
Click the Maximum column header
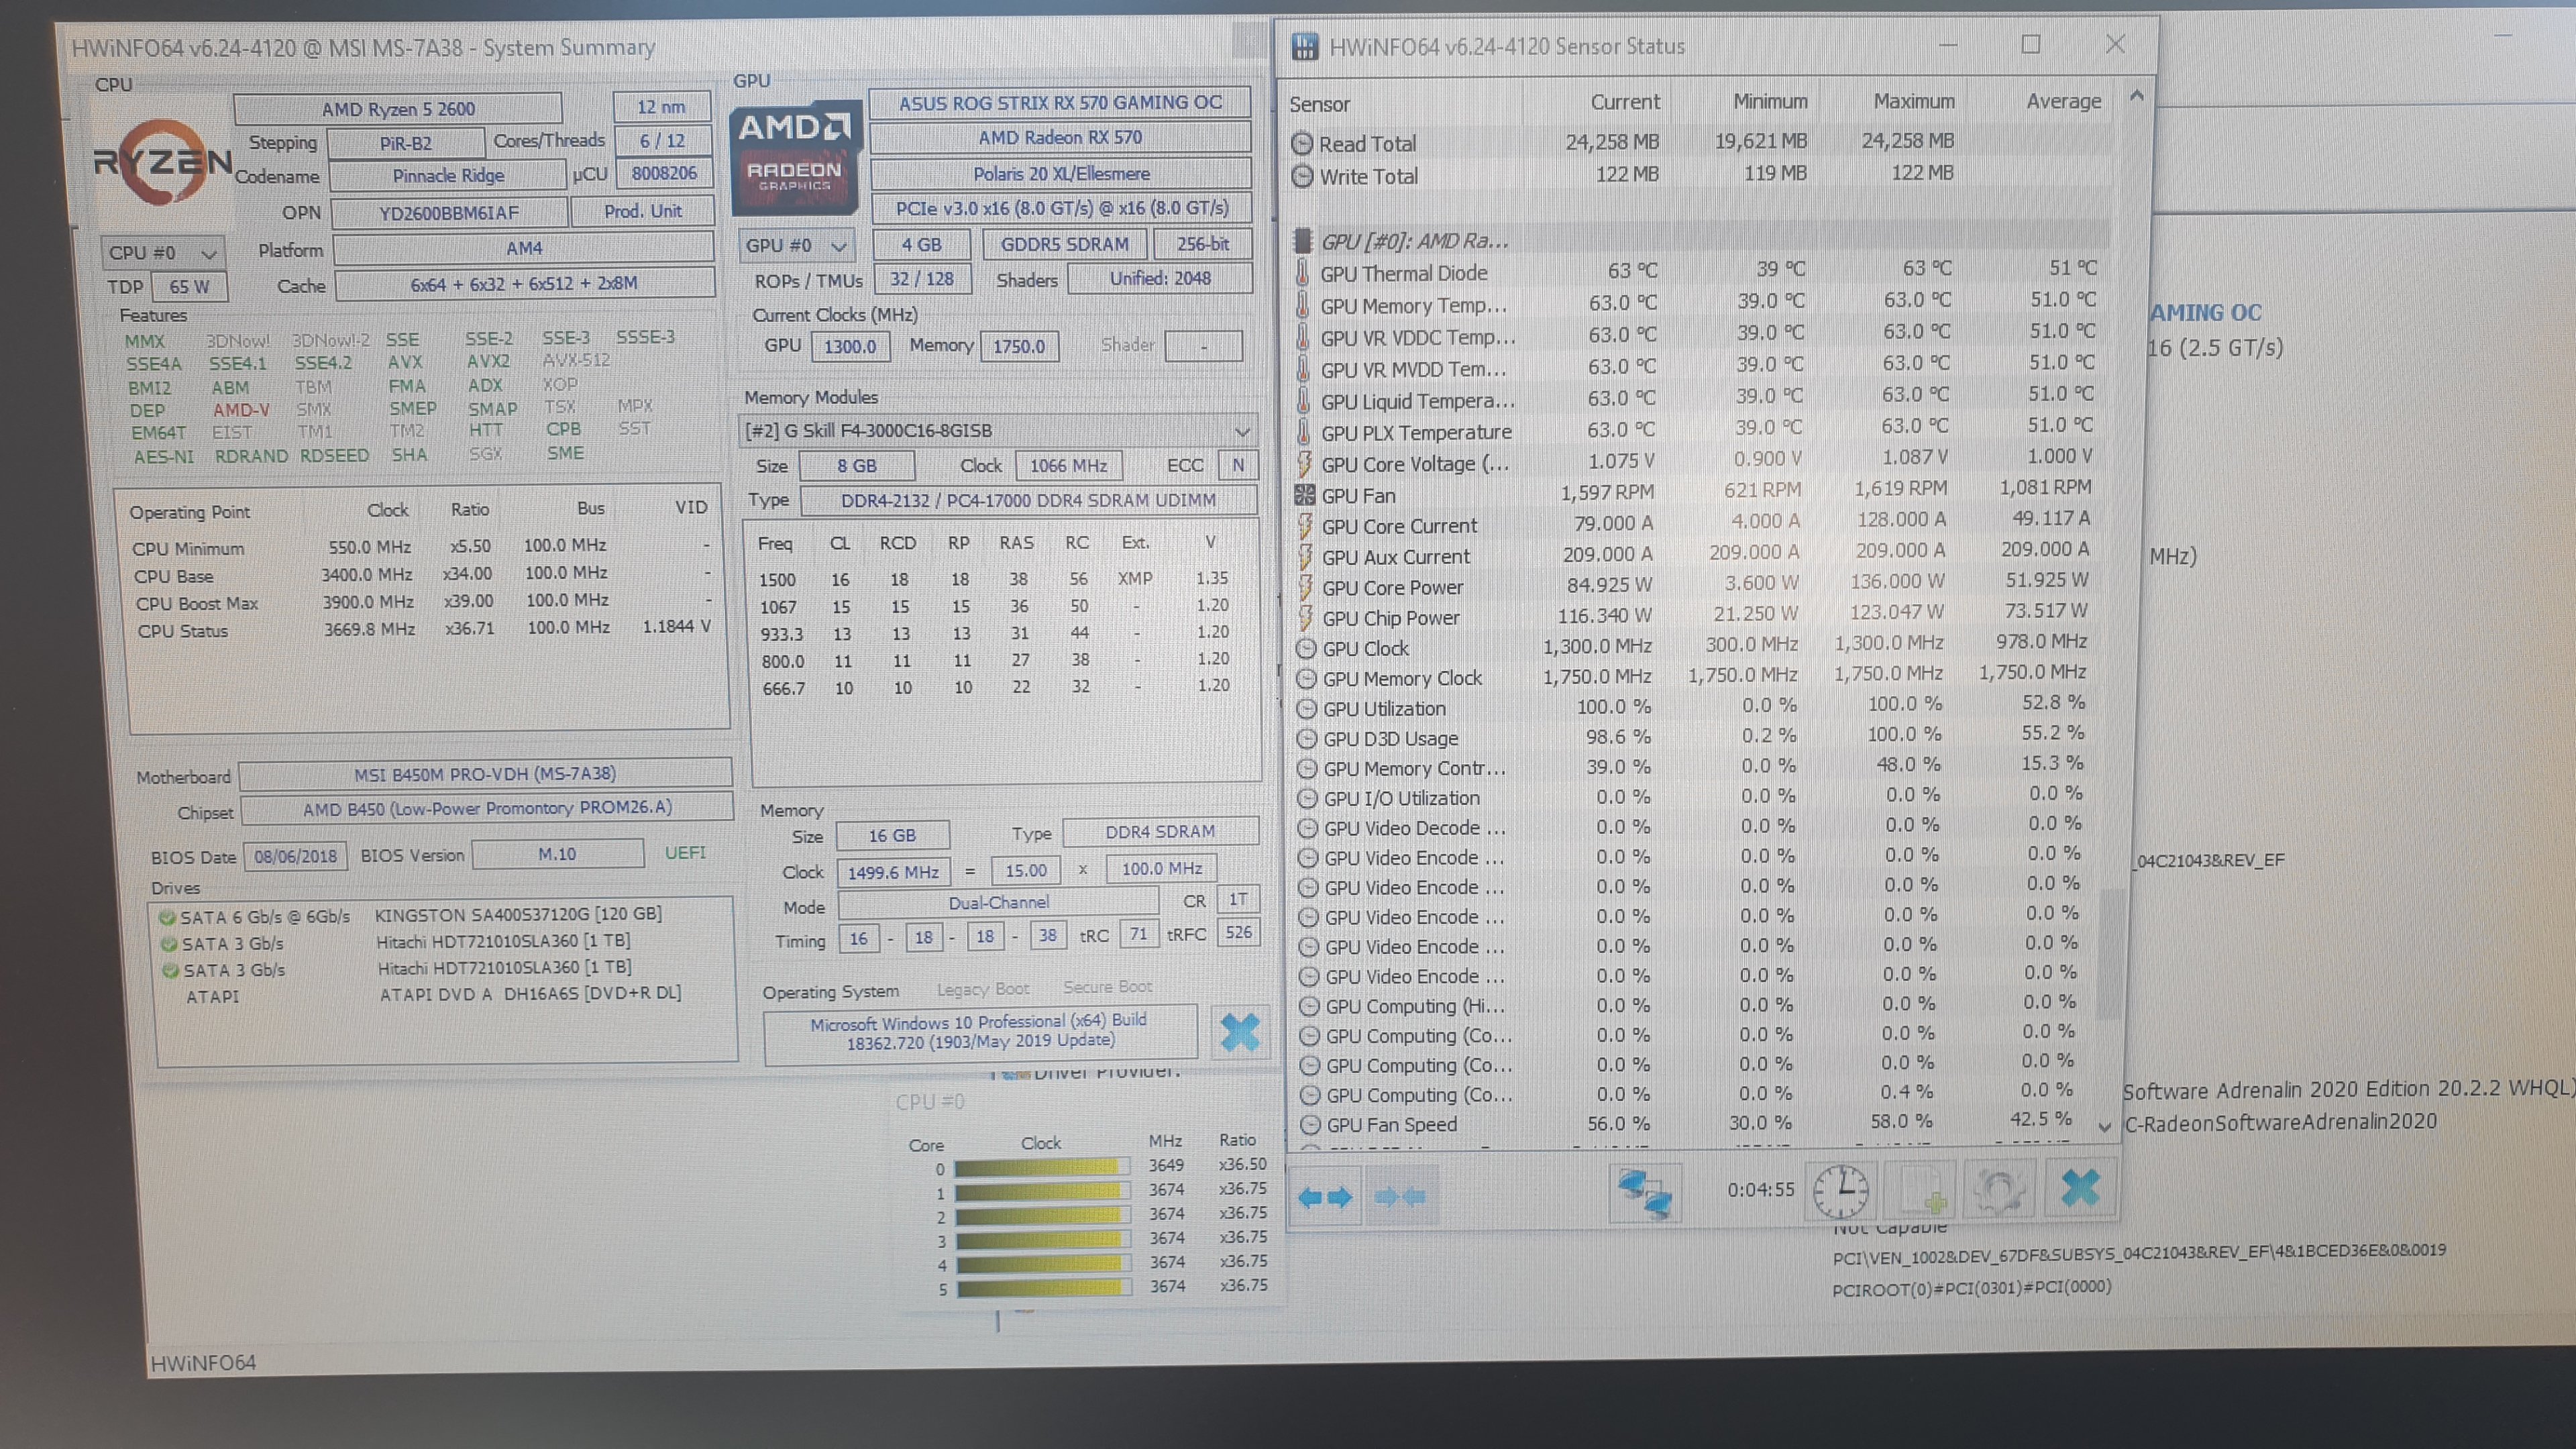click(1913, 102)
